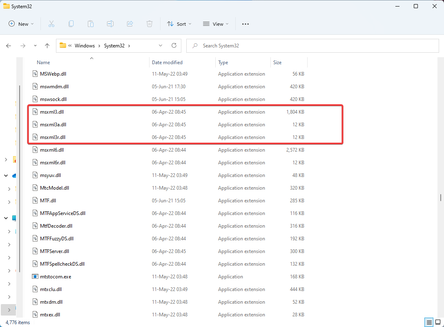Select the mtstocom.exe application file

[x=55, y=277]
